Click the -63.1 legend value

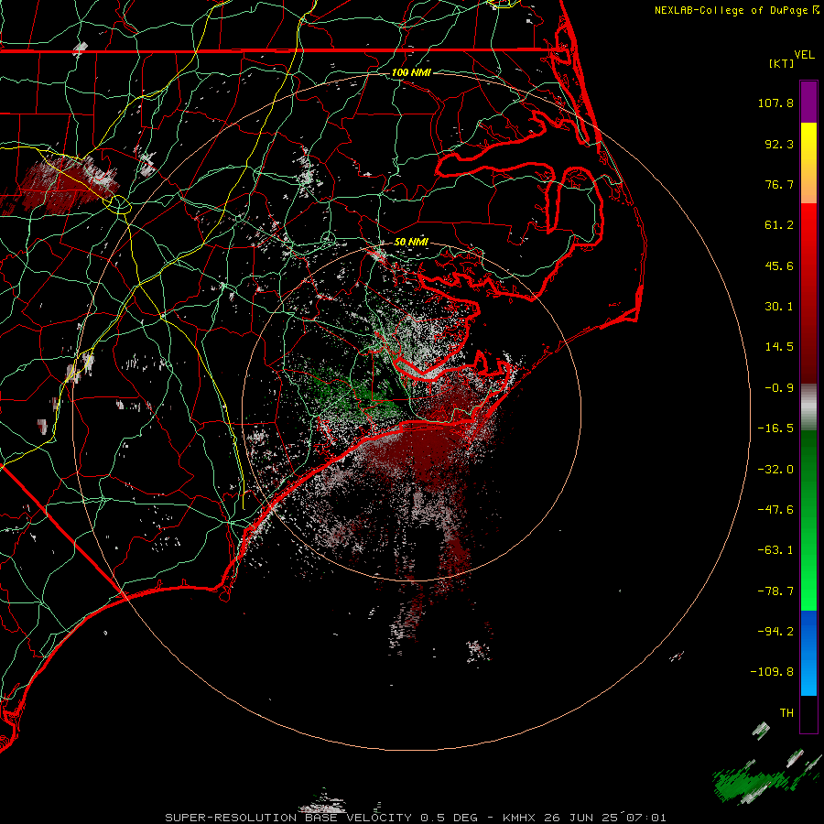tap(775, 550)
